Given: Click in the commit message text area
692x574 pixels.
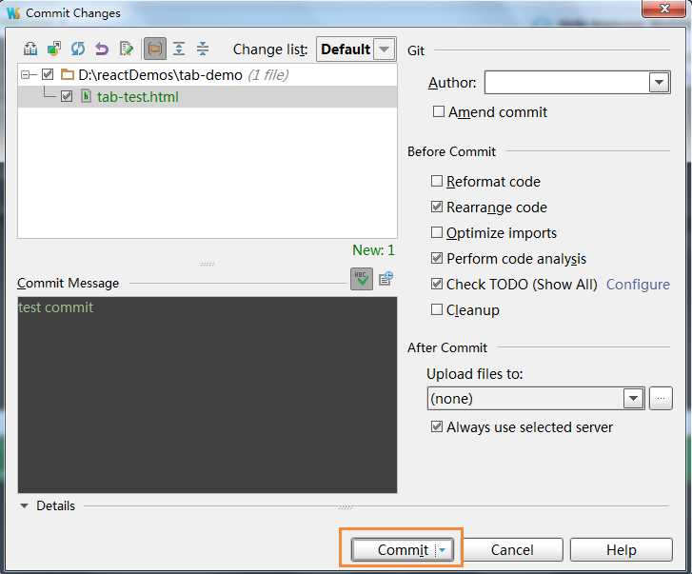Looking at the screenshot, I should [x=208, y=394].
